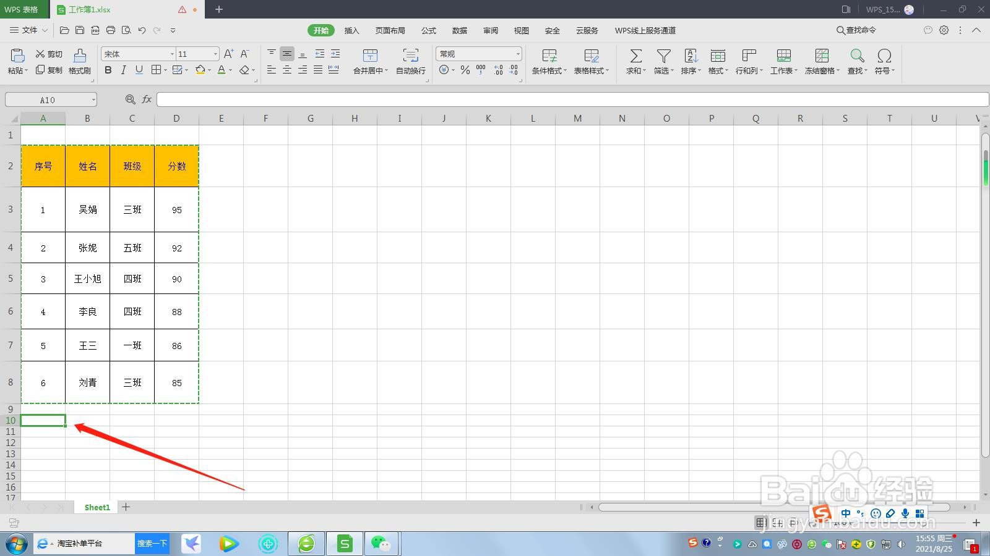990x556 pixels.
Task: Click the Find 查找 magnifier icon
Action: click(857, 56)
